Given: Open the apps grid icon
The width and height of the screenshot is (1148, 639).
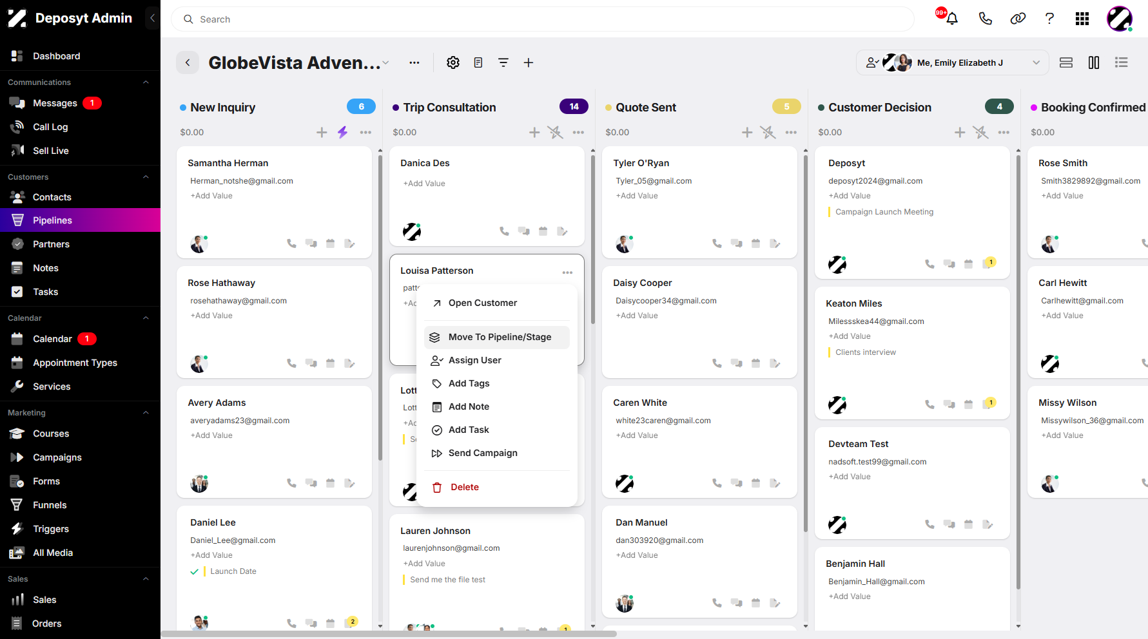Looking at the screenshot, I should 1082,19.
